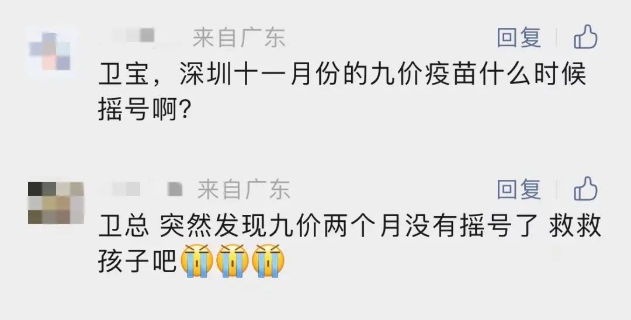Select the text 摇号啊? in the first comment
The width and height of the screenshot is (631, 320).
pyautogui.click(x=144, y=109)
